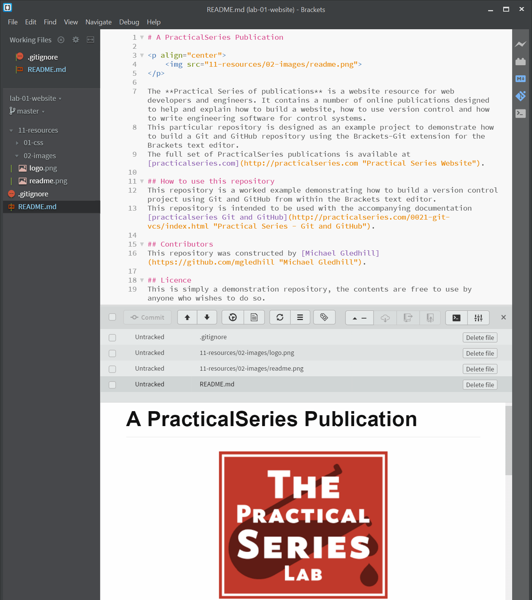Click the close-all Working Files circle-x icon
The image size is (532, 600).
(x=61, y=40)
